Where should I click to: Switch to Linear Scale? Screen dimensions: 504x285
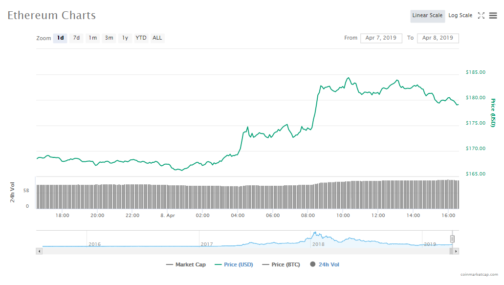(x=427, y=16)
